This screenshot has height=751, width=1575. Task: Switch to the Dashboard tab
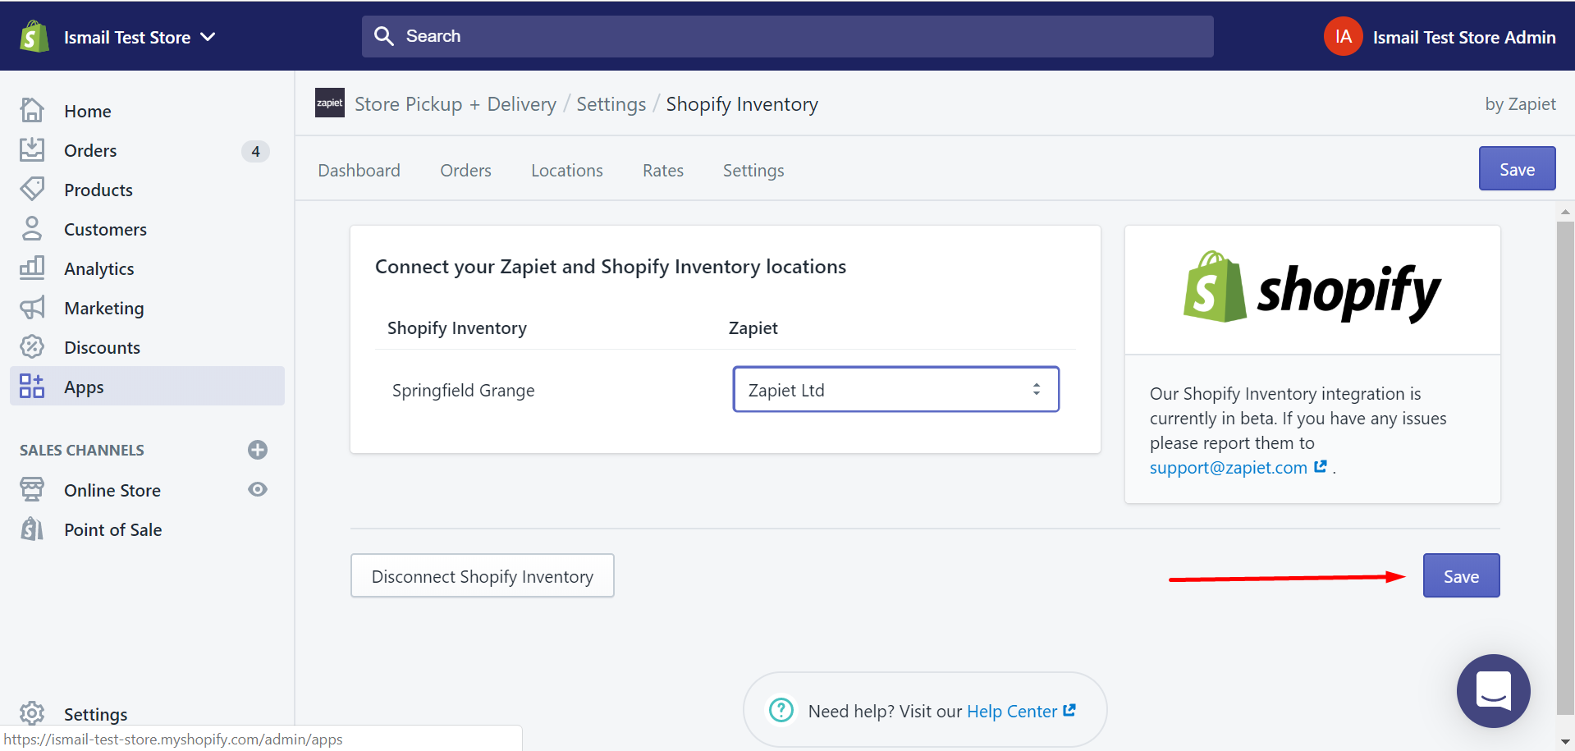coord(359,170)
